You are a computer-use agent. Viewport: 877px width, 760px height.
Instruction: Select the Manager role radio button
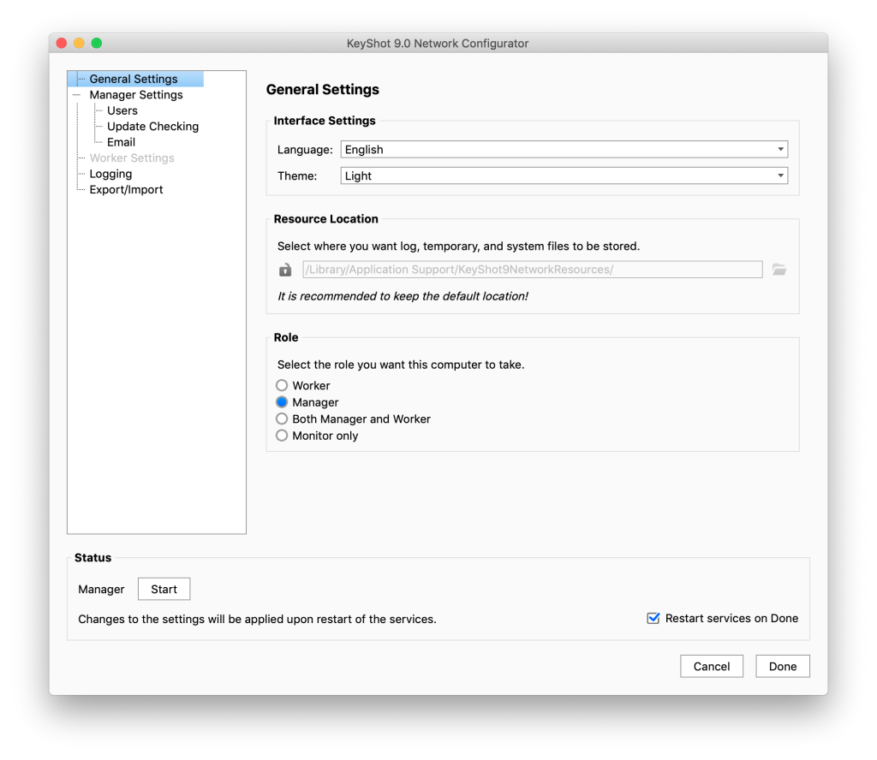(282, 402)
